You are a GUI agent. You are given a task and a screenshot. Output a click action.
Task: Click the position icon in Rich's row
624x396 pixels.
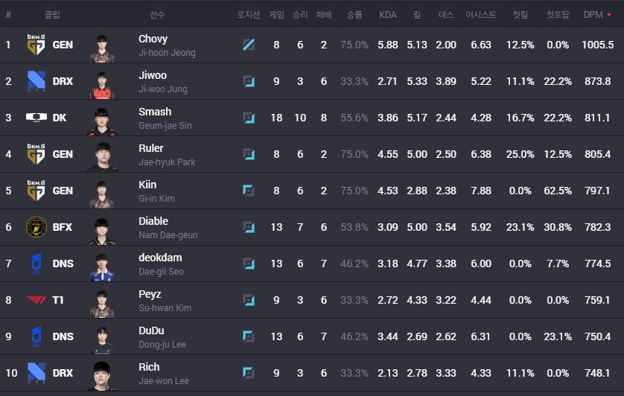(249, 373)
